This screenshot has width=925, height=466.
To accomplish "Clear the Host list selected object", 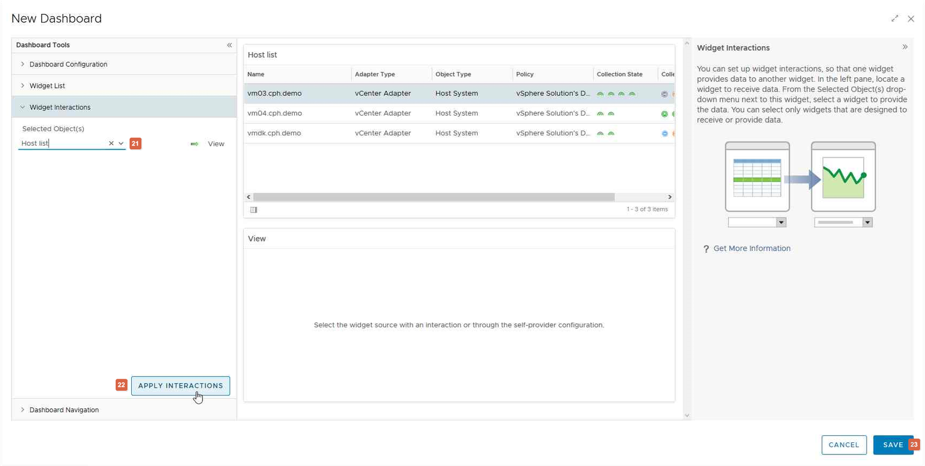I will (x=111, y=143).
